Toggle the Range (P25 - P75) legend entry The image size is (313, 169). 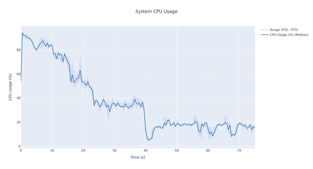(284, 30)
